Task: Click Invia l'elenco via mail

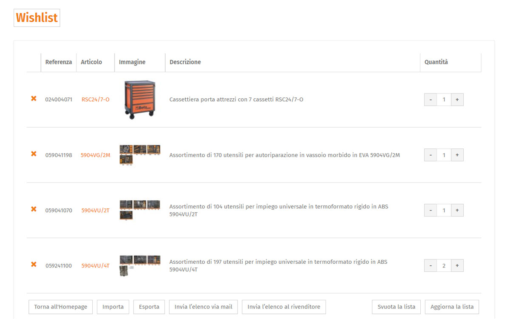Action: (x=204, y=307)
